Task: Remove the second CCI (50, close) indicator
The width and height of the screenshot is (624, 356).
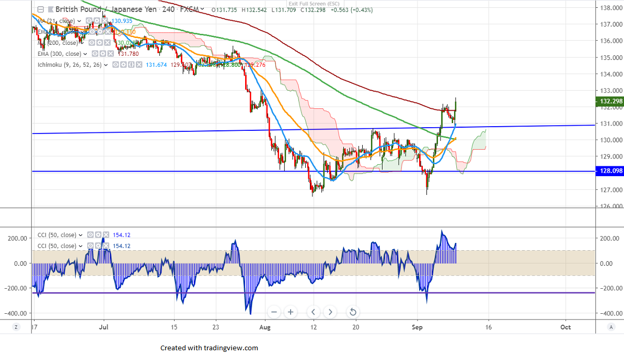Action: pyautogui.click(x=106, y=246)
